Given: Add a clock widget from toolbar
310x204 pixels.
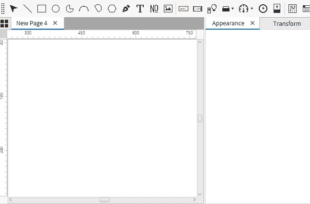Looking at the screenshot, I should 263,9.
